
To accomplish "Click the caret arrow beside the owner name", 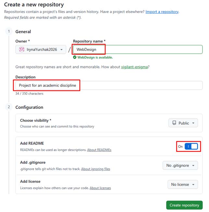I will (61, 49).
